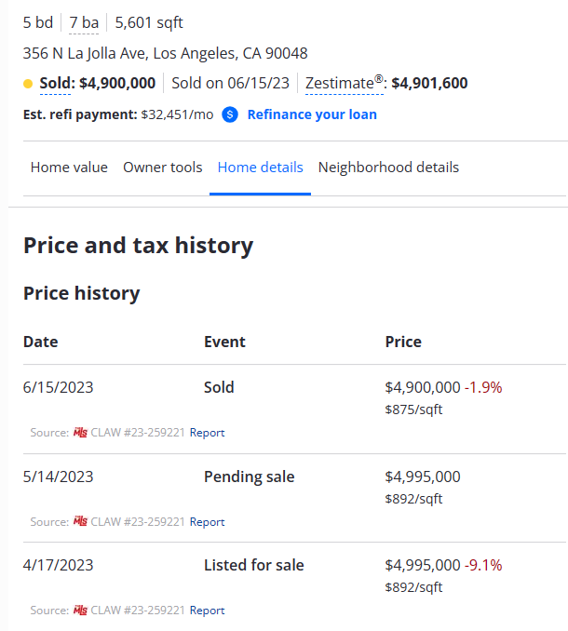Click Report for the 4/17/2023 Listed for sale entry
Screen dimensions: 568x631
pos(207,611)
